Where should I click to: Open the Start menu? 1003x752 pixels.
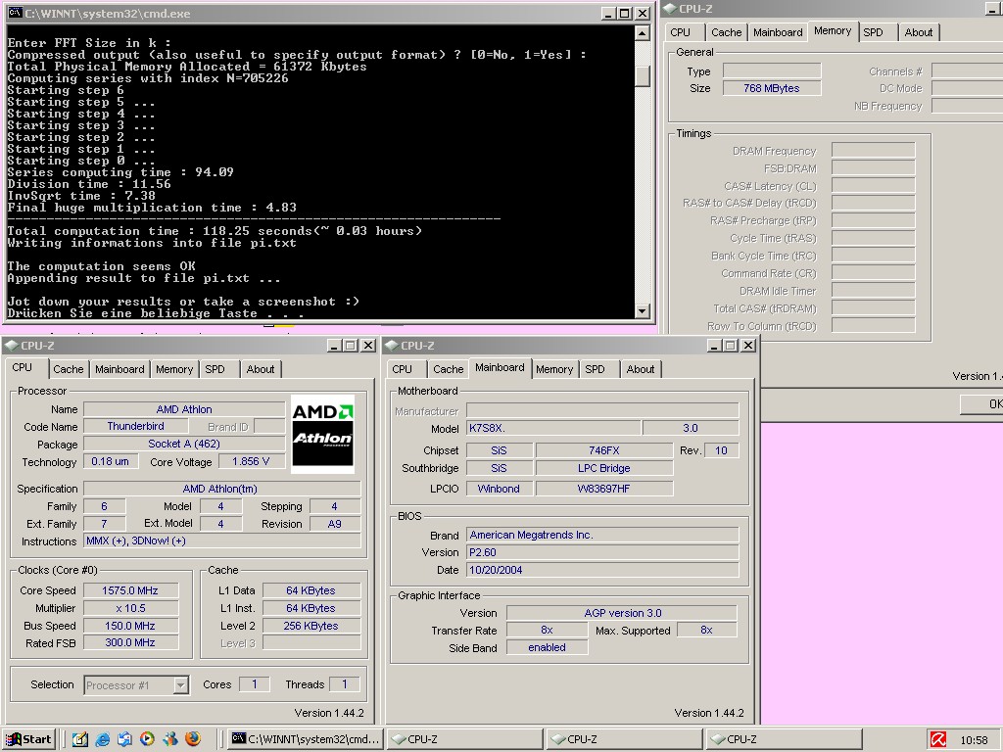coord(28,739)
